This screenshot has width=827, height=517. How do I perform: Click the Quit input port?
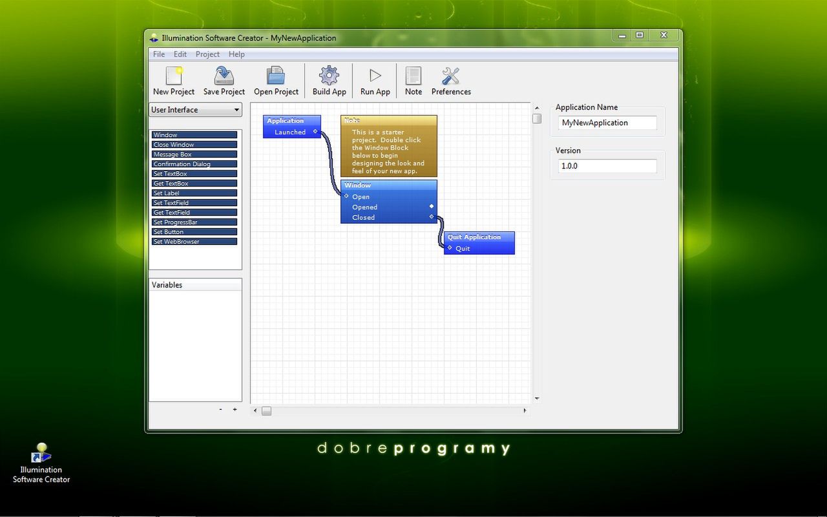click(x=450, y=248)
